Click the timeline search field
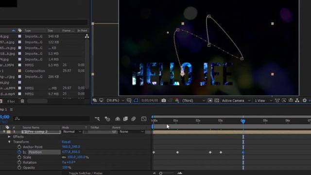This screenshot has width=311, height=175. tap(52, 119)
